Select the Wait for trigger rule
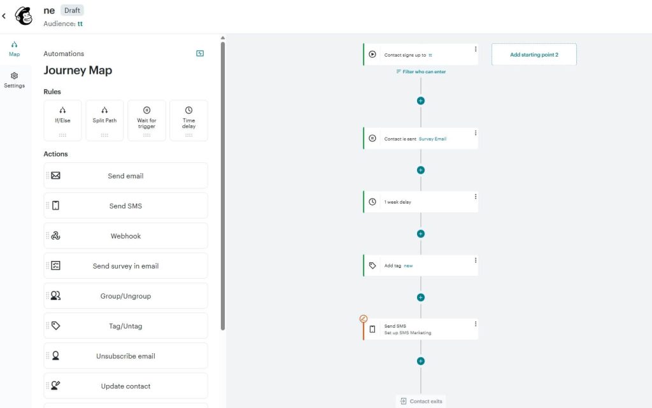 pyautogui.click(x=146, y=120)
